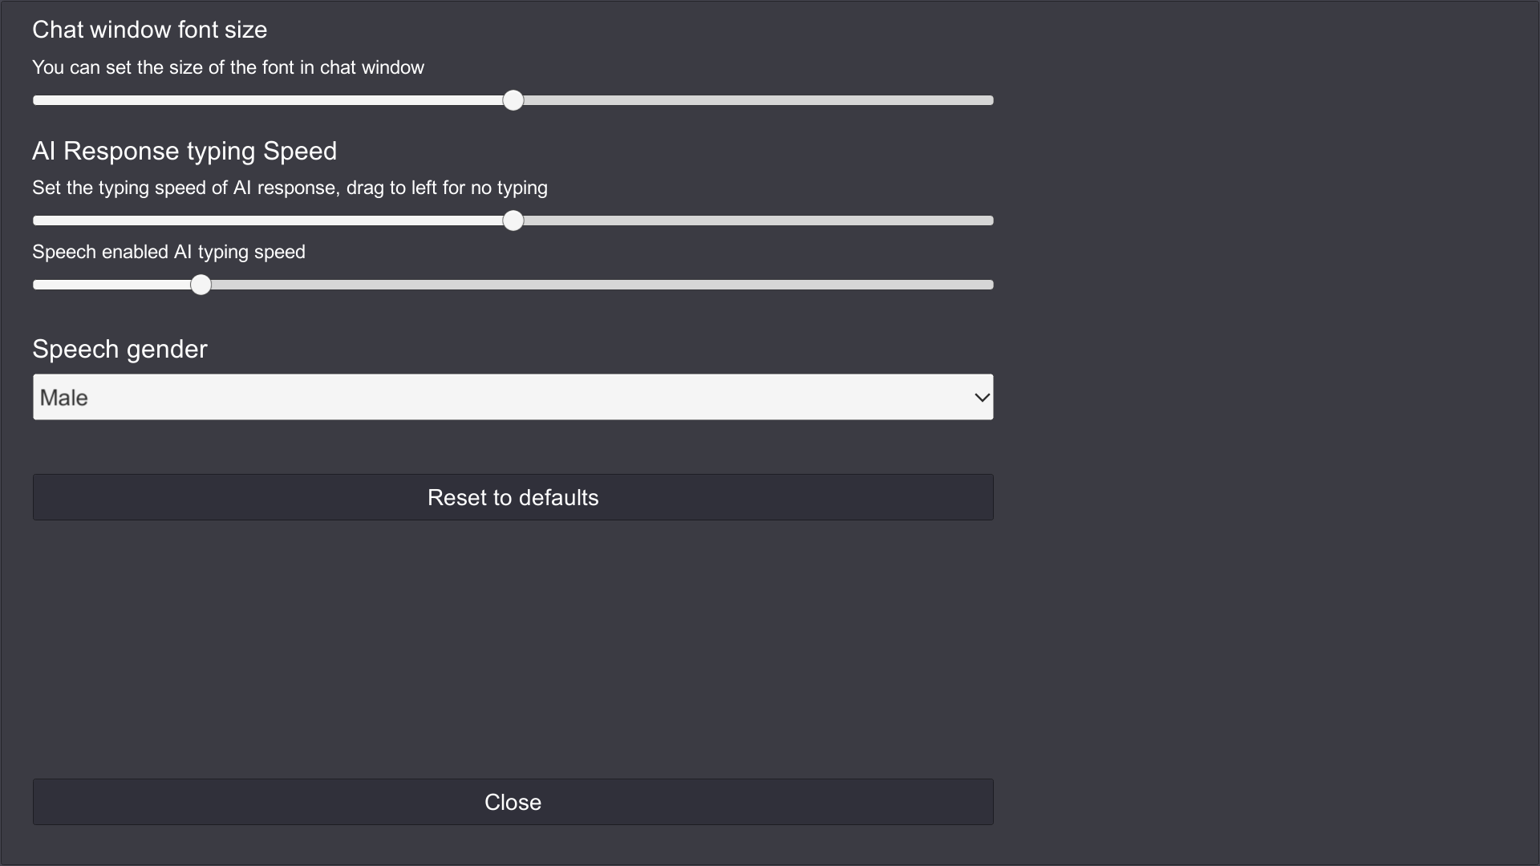This screenshot has height=866, width=1540.
Task: Click the Chat window font size slider handle
Action: coord(513,100)
